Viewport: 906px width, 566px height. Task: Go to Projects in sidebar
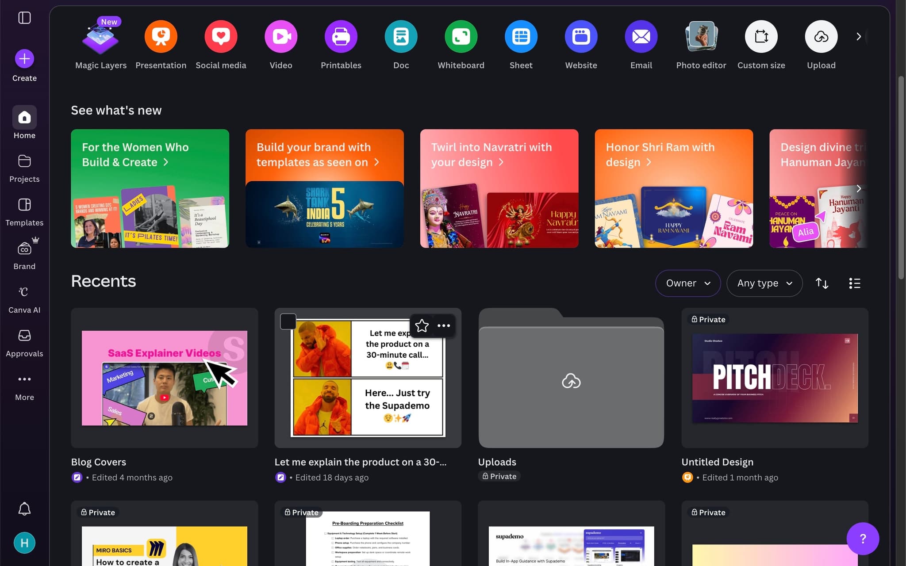pos(24,168)
